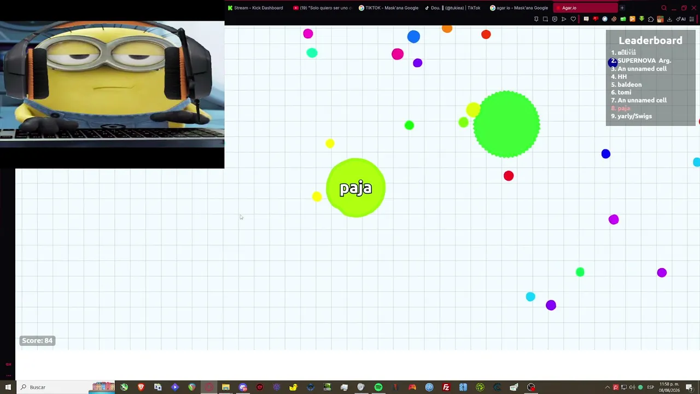Switch to the Stream - Kick Dashboard tab

[255, 8]
